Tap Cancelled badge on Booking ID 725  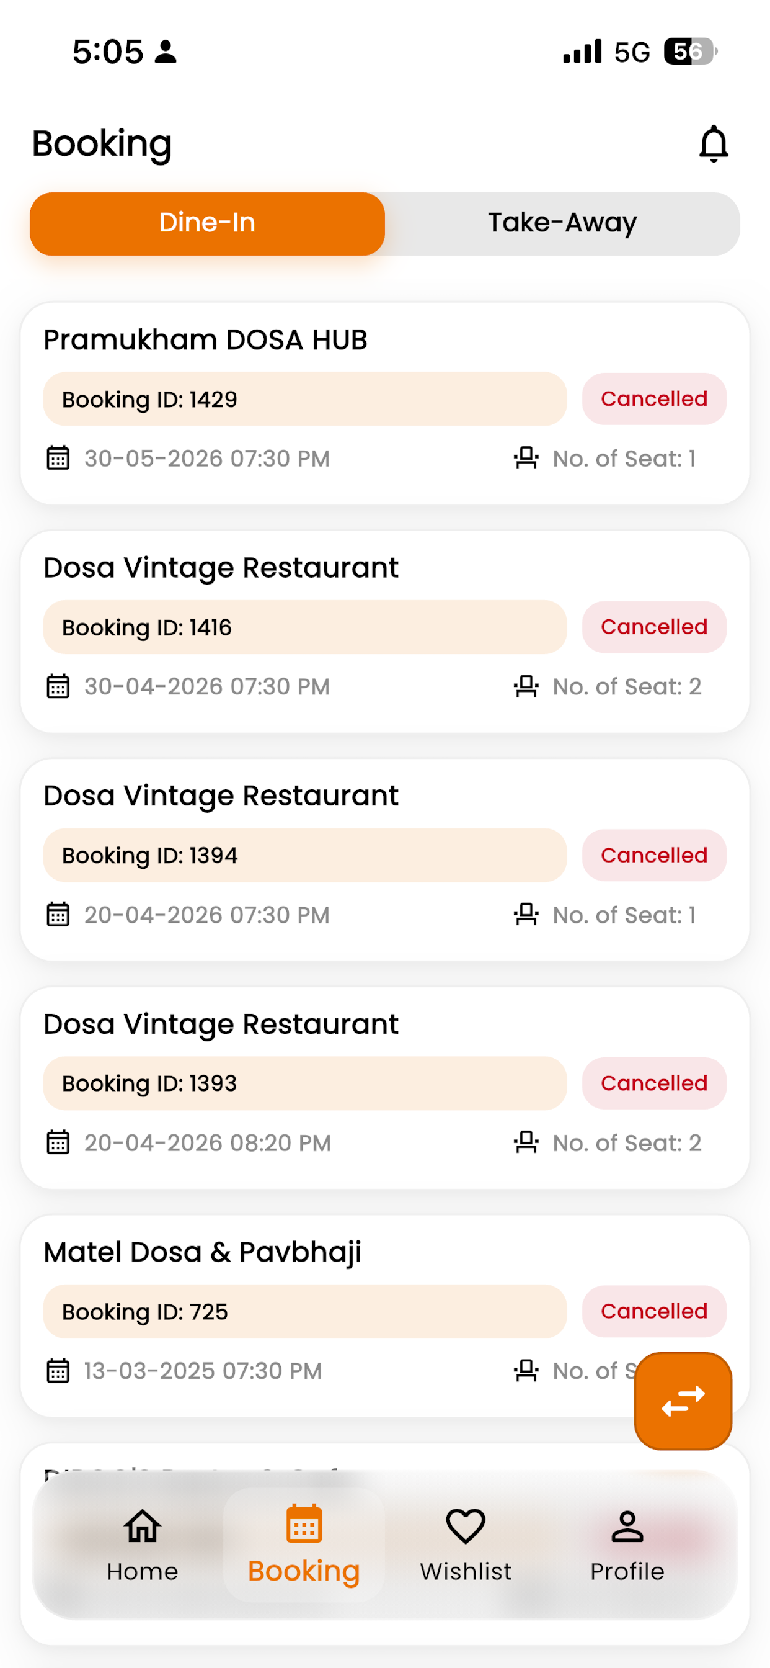pos(653,1311)
